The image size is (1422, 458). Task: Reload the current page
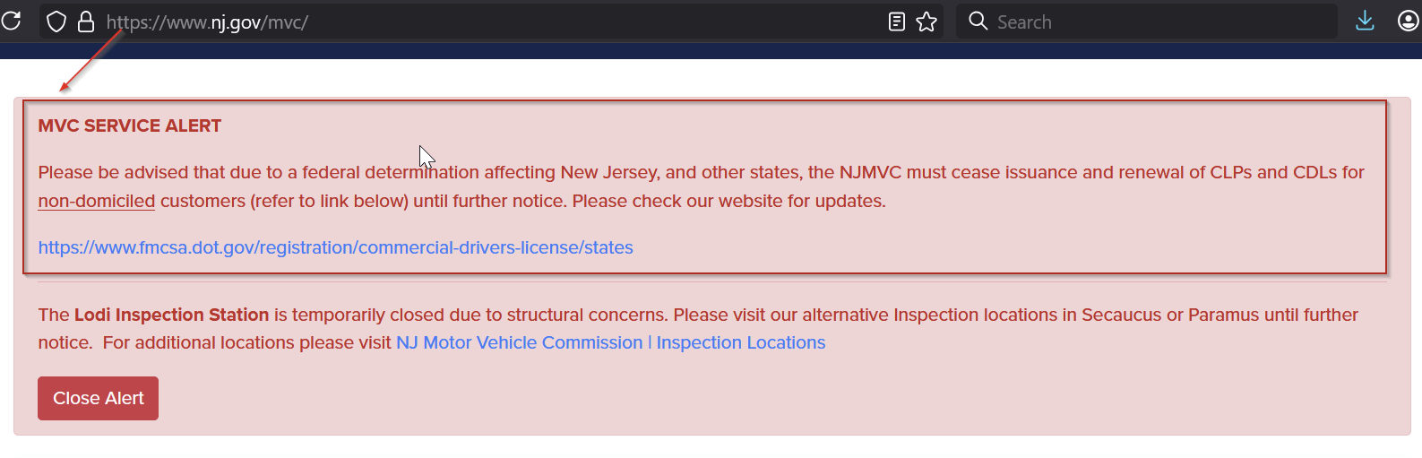tap(12, 21)
